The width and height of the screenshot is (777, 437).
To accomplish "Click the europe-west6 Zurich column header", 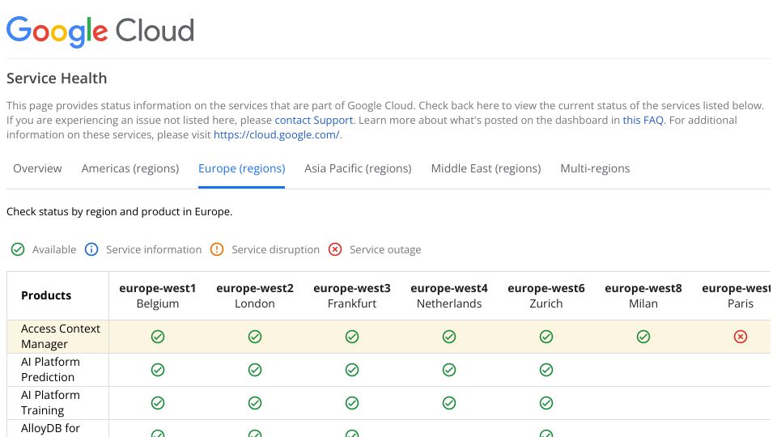I will click(x=546, y=296).
